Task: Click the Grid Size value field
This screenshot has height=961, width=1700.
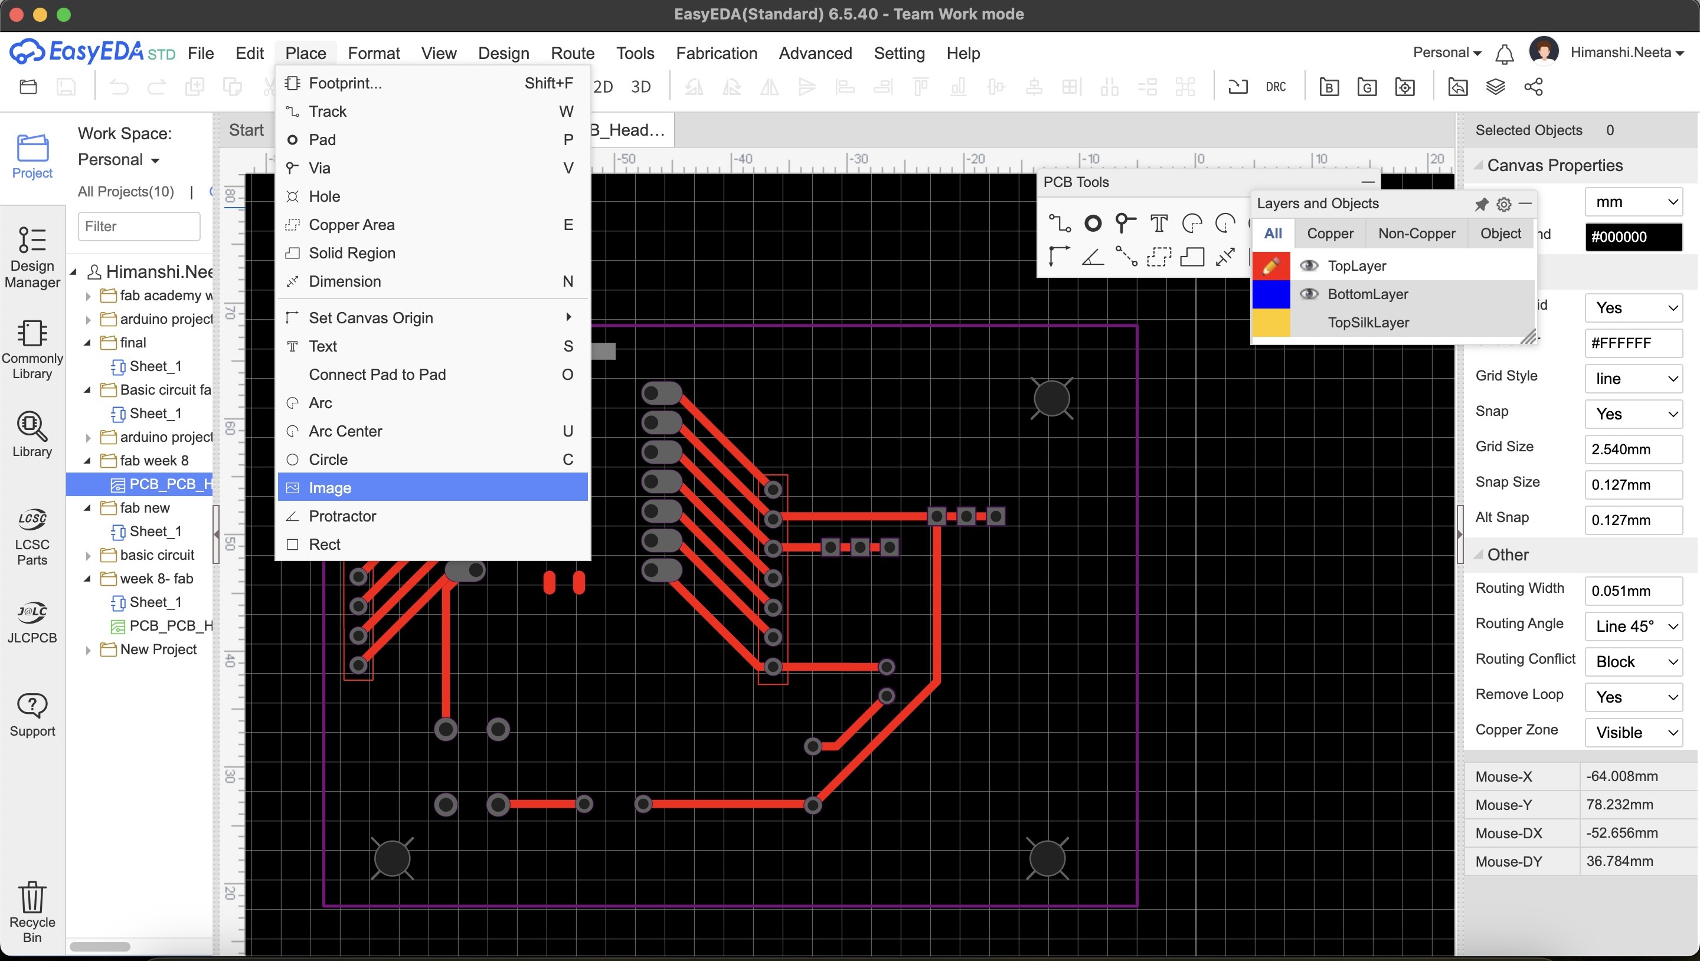Action: 1633,449
